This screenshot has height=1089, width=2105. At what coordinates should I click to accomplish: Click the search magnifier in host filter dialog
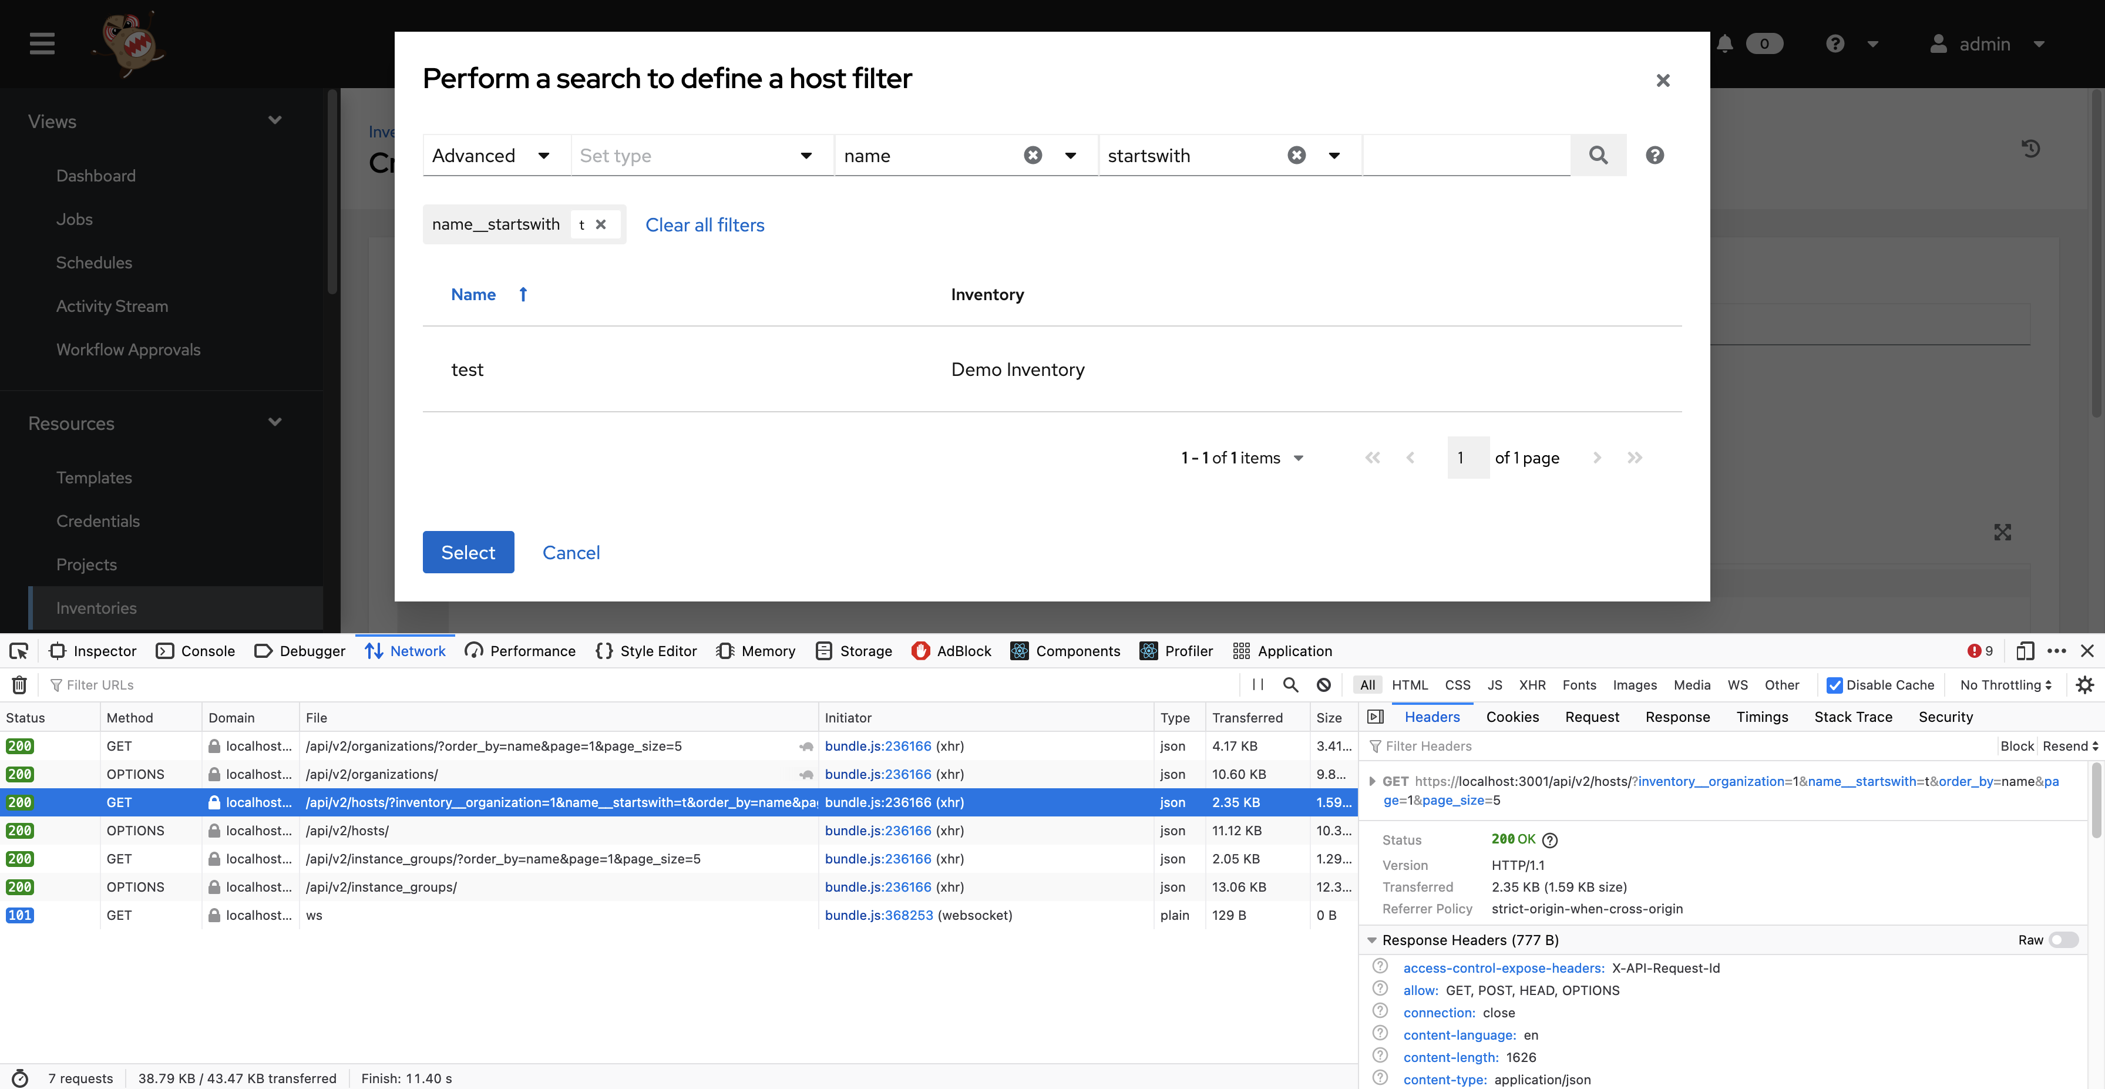click(1598, 155)
